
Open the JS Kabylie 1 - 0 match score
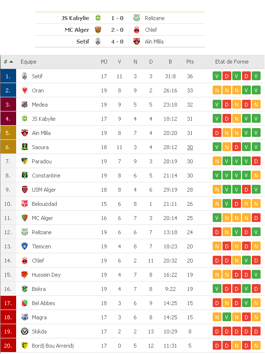click(117, 18)
